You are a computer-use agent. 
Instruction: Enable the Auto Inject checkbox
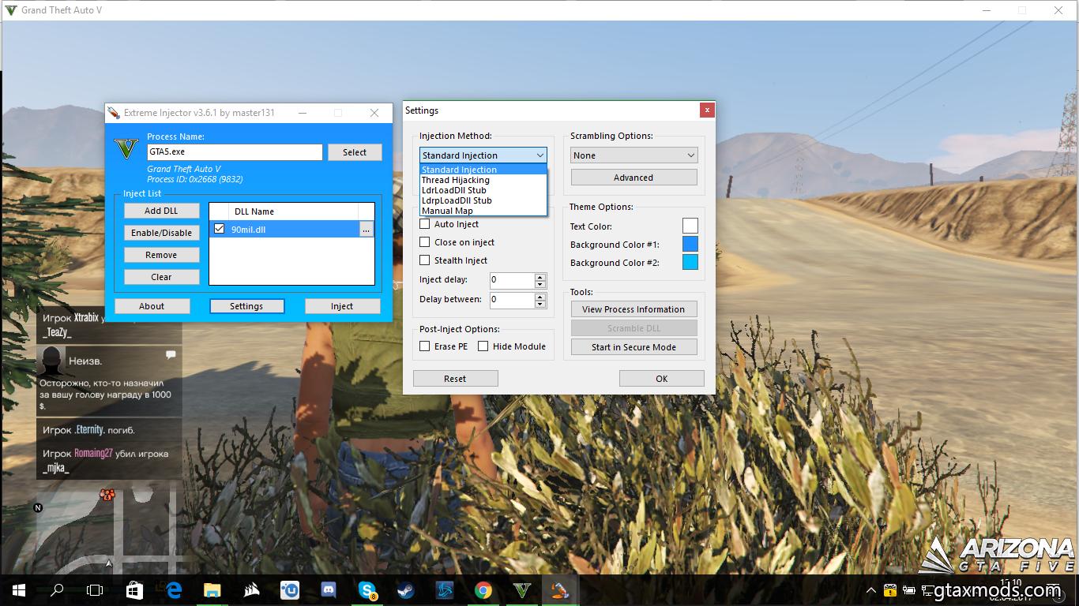pos(425,224)
